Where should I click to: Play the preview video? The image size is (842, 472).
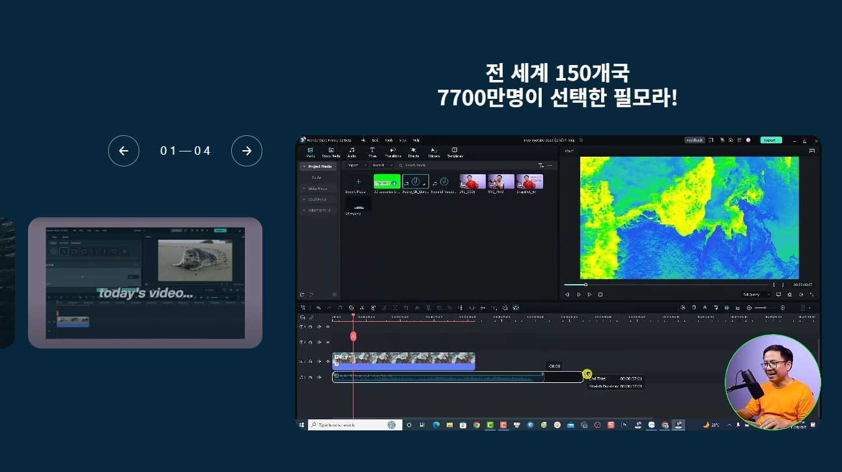point(578,295)
